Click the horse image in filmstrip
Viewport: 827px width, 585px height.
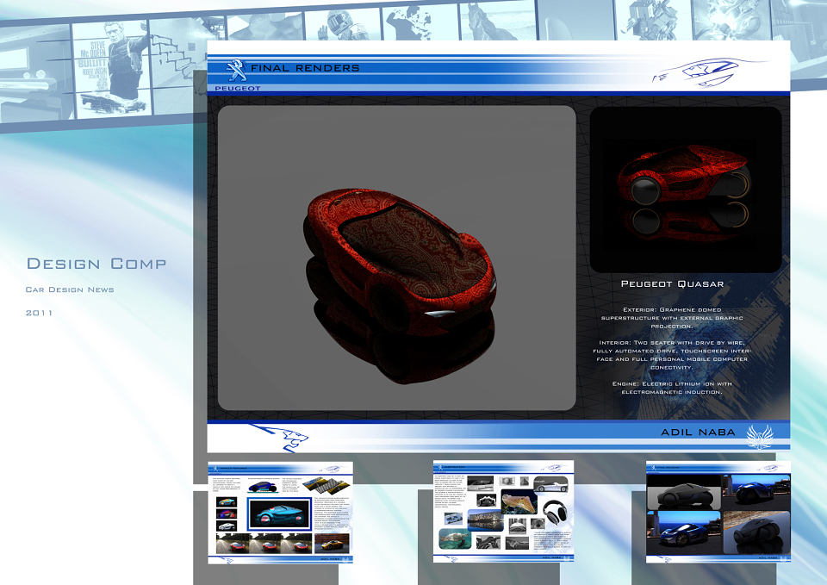498,21
